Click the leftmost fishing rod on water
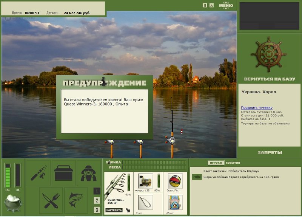302x217 pixels. coord(111,149)
